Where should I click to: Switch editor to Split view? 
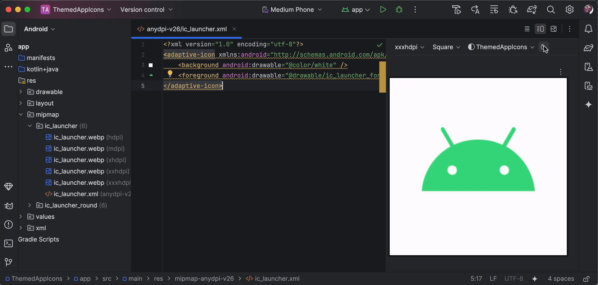540,29
